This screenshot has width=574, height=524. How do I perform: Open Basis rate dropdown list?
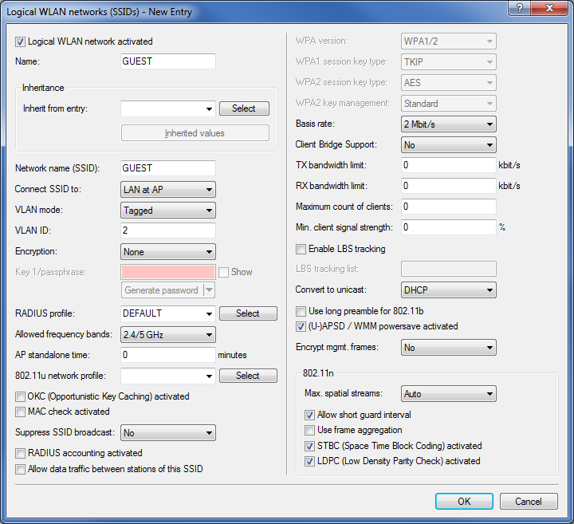pos(448,124)
